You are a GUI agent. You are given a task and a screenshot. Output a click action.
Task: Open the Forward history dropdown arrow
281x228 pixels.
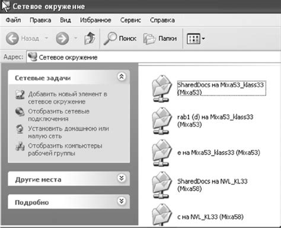[x=76, y=38]
